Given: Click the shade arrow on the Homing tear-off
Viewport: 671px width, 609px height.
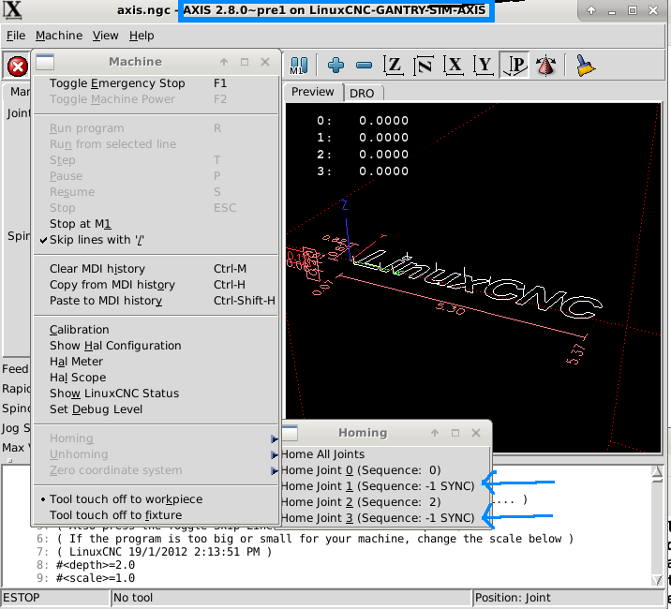Looking at the screenshot, I should pos(435,433).
